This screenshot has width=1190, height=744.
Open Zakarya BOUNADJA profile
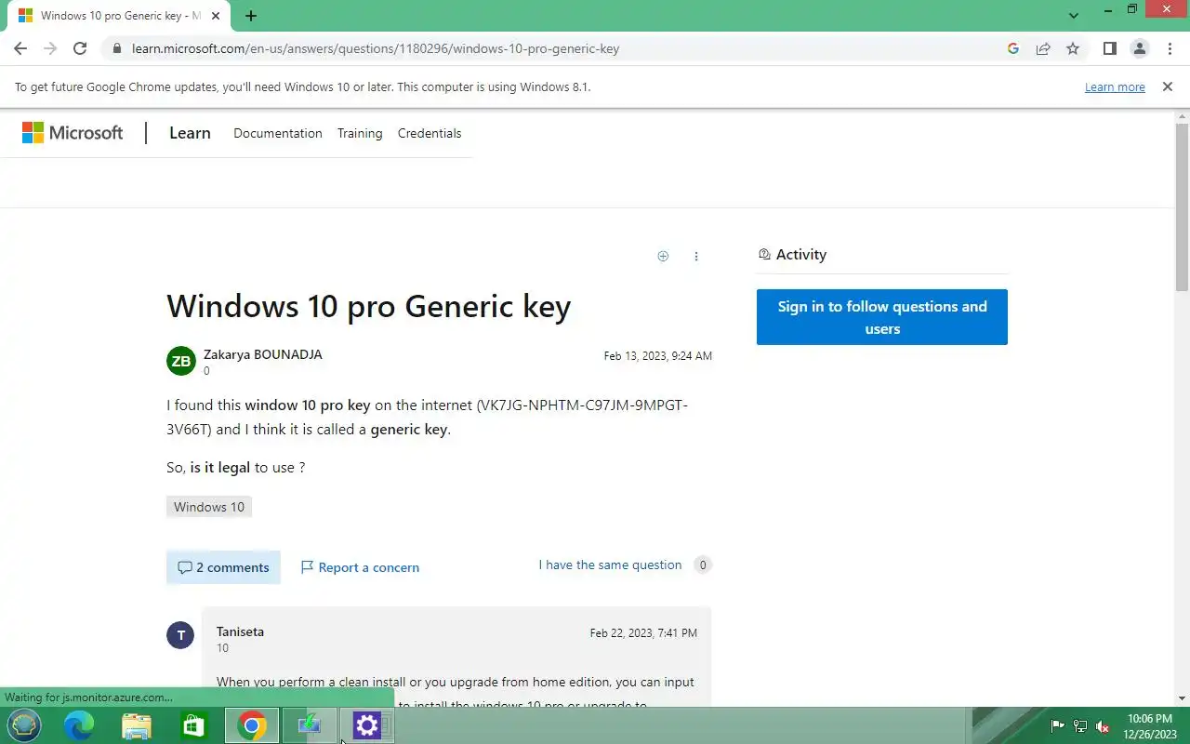[x=263, y=354]
